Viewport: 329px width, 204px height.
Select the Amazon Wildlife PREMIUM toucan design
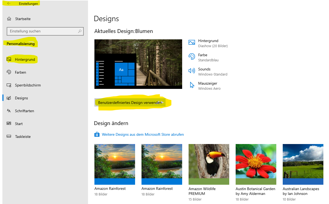[x=209, y=164]
